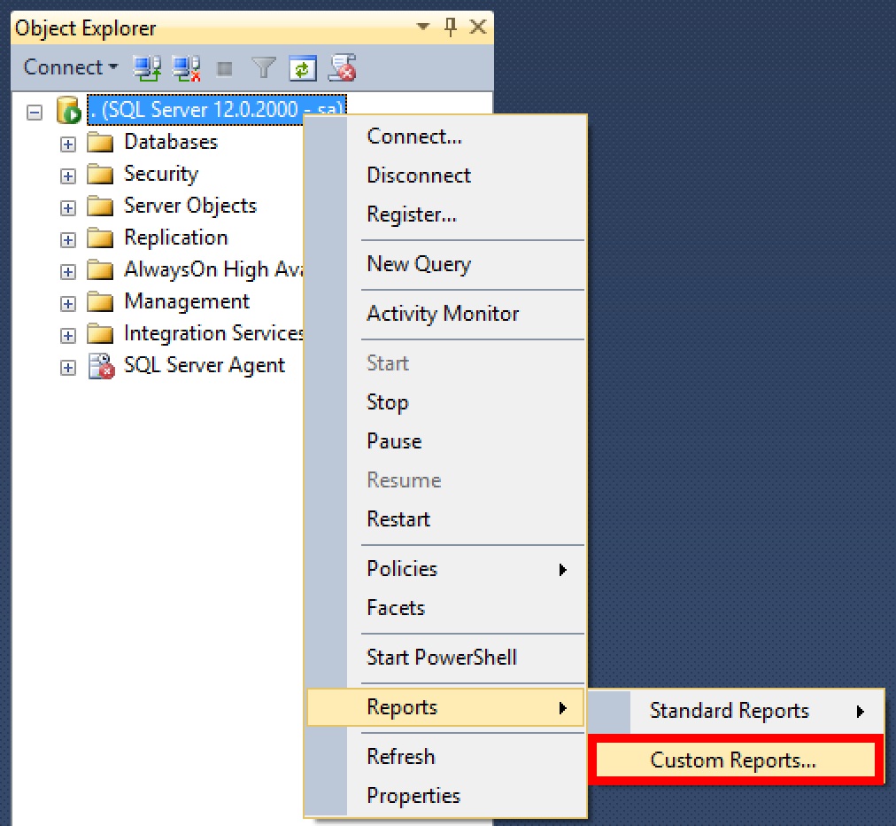Viewport: 896px width, 826px height.
Task: Choose Custom Reports... in the submenu
Action: pos(735,760)
